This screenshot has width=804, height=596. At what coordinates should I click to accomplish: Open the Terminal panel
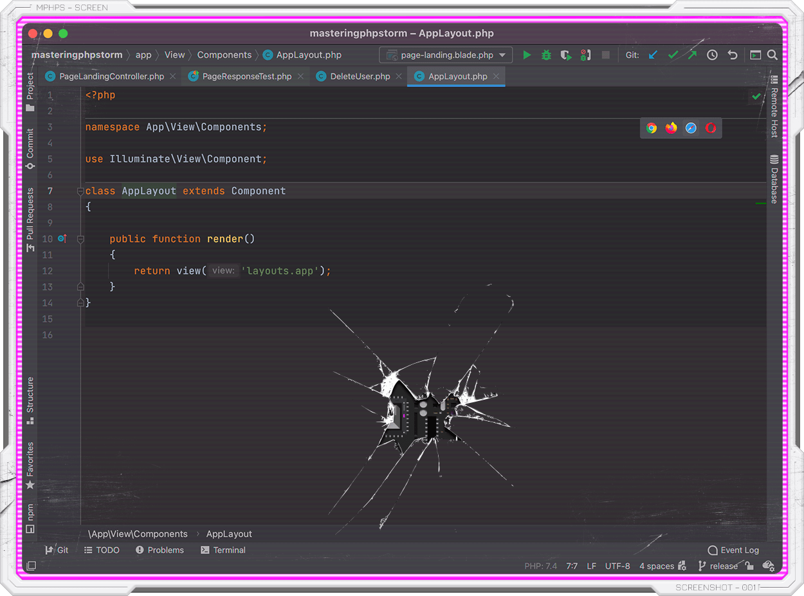tap(223, 550)
